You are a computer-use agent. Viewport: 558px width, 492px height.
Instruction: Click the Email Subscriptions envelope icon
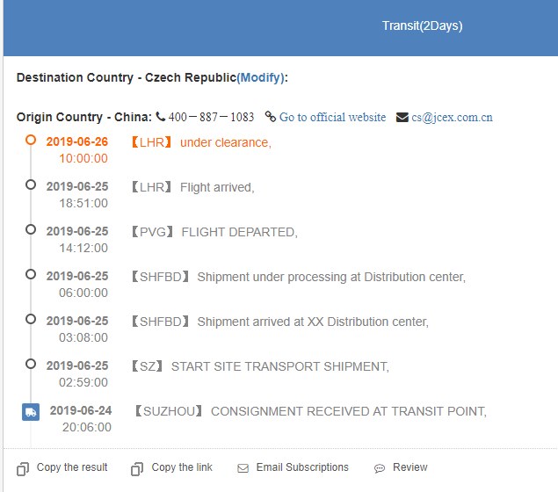coord(243,469)
